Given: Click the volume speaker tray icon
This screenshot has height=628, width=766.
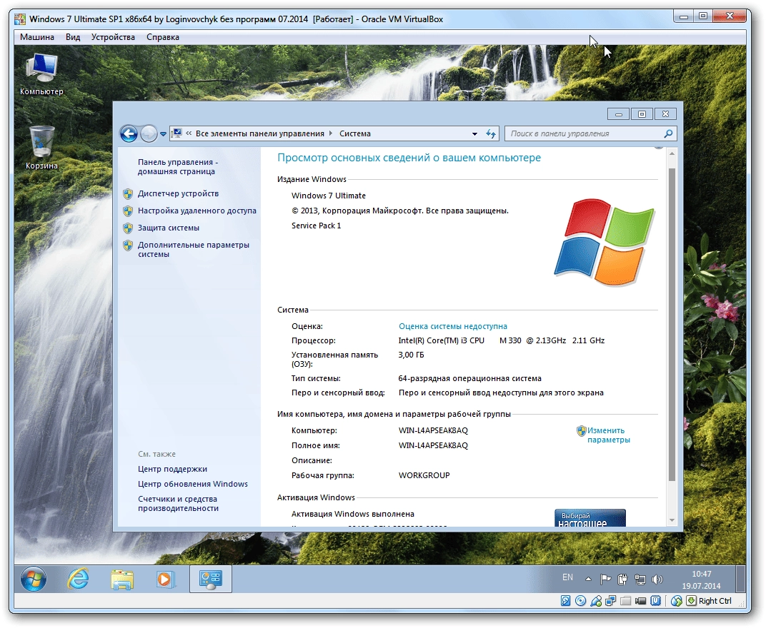Looking at the screenshot, I should tap(657, 579).
